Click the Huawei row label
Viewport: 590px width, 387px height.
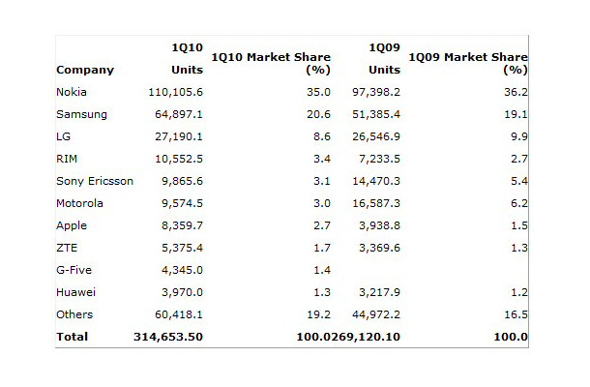(76, 292)
